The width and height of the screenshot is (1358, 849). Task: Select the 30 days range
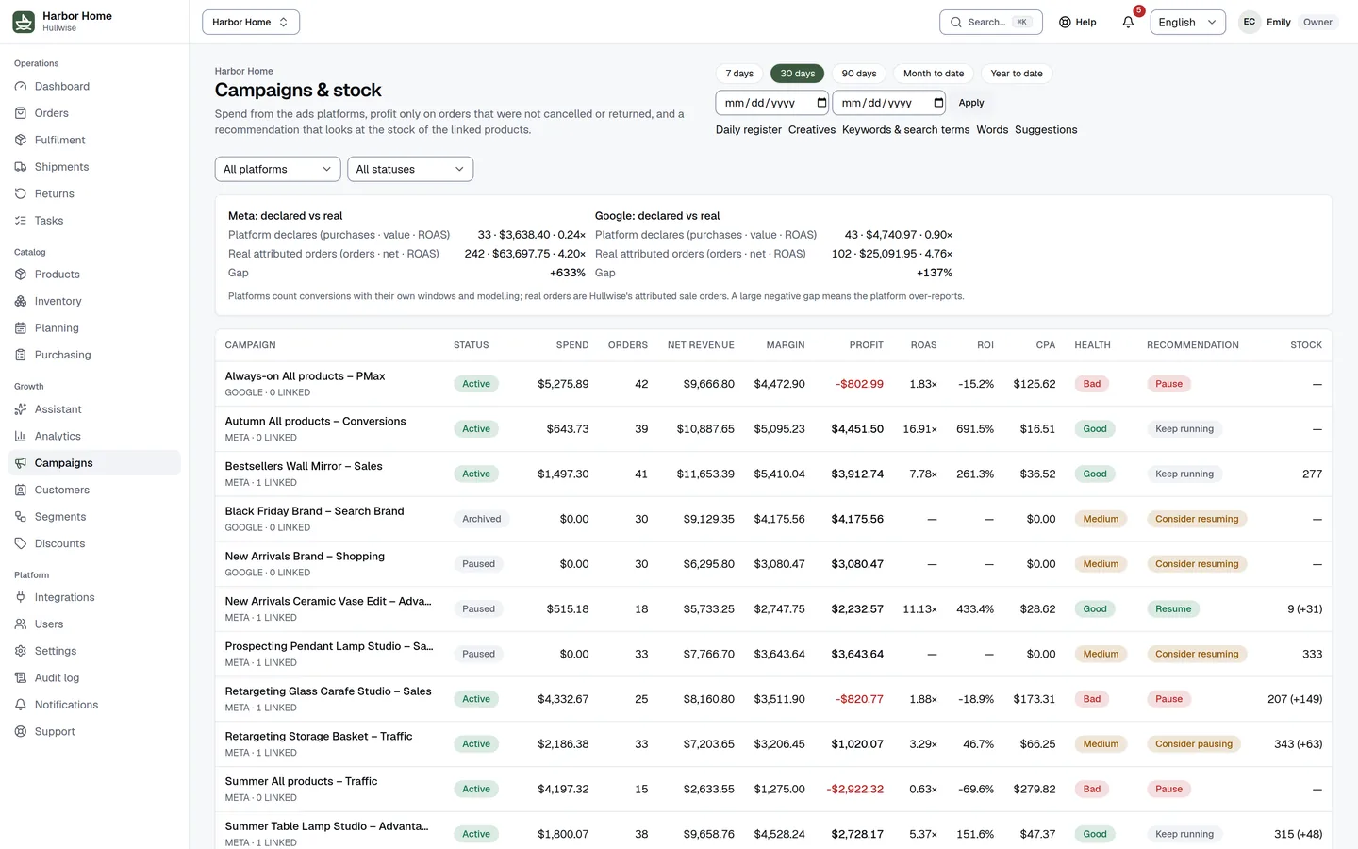(x=798, y=74)
